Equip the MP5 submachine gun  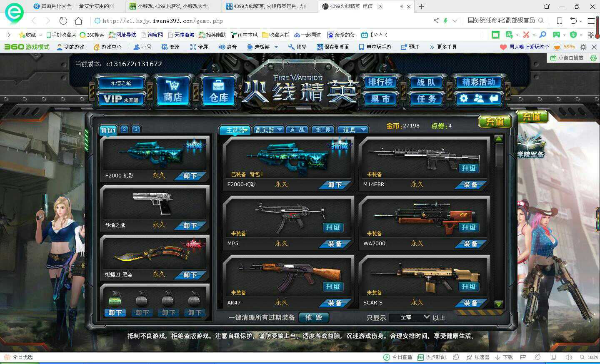click(x=335, y=244)
